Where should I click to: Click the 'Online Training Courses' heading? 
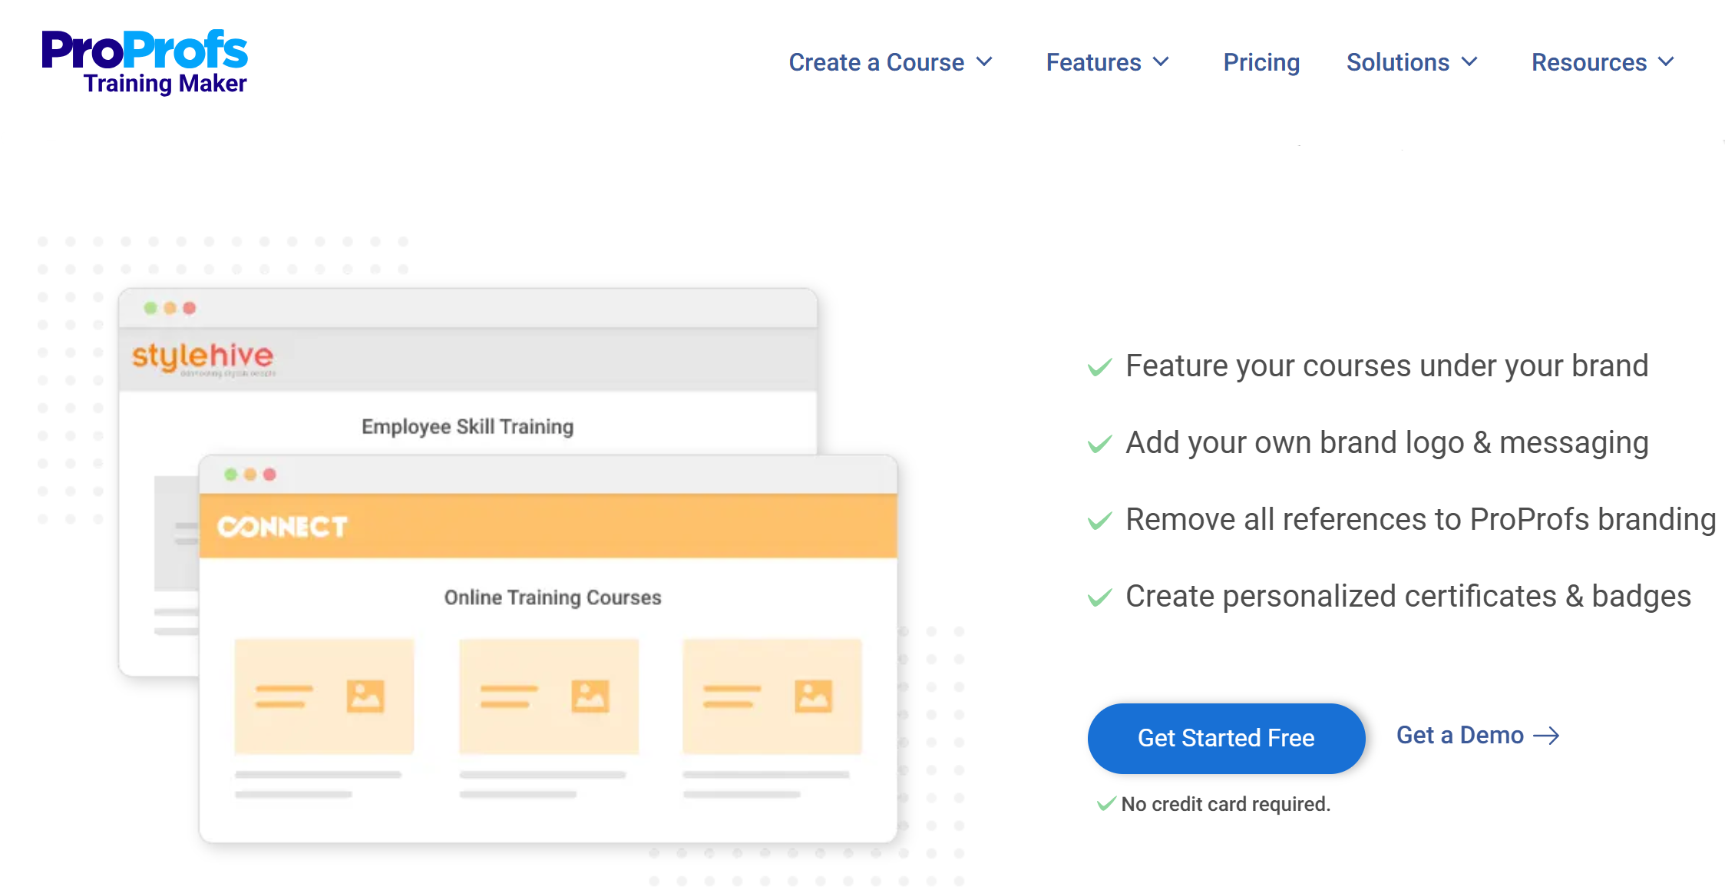553,597
